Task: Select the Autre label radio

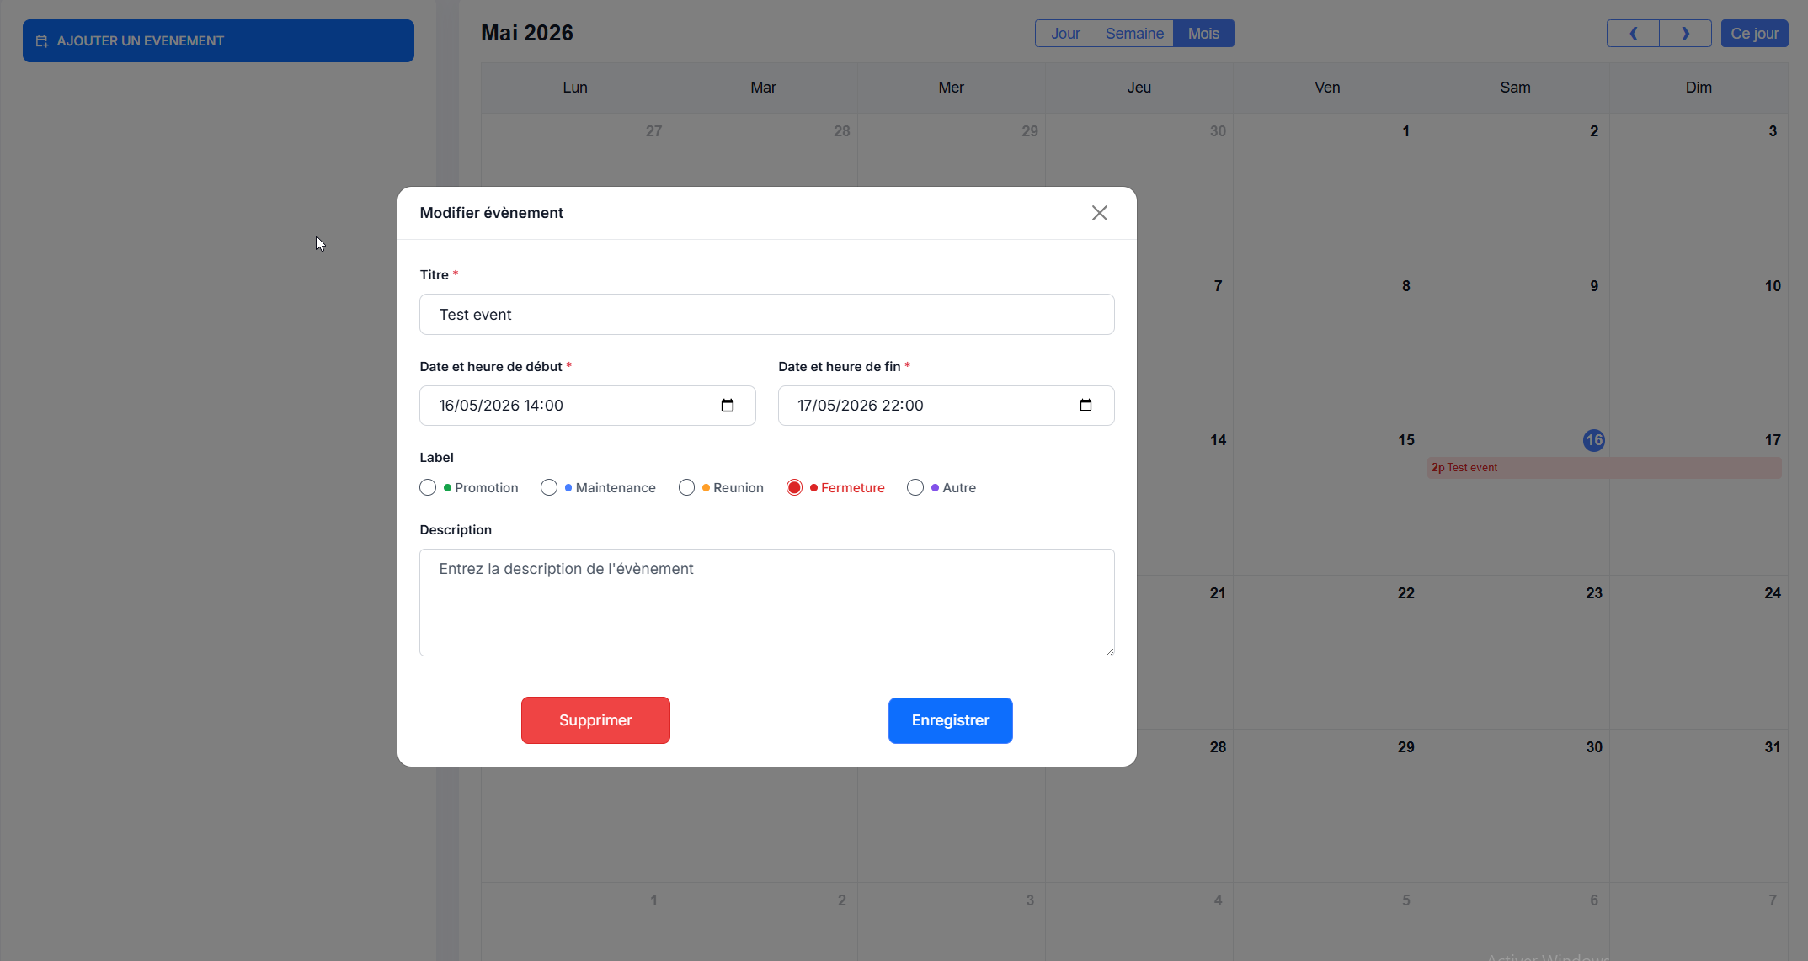Action: (x=915, y=488)
